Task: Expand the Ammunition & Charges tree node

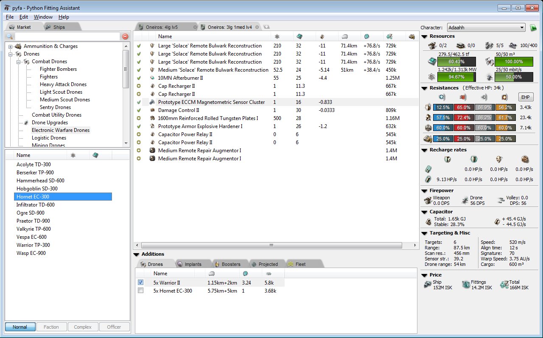Action: click(11, 46)
